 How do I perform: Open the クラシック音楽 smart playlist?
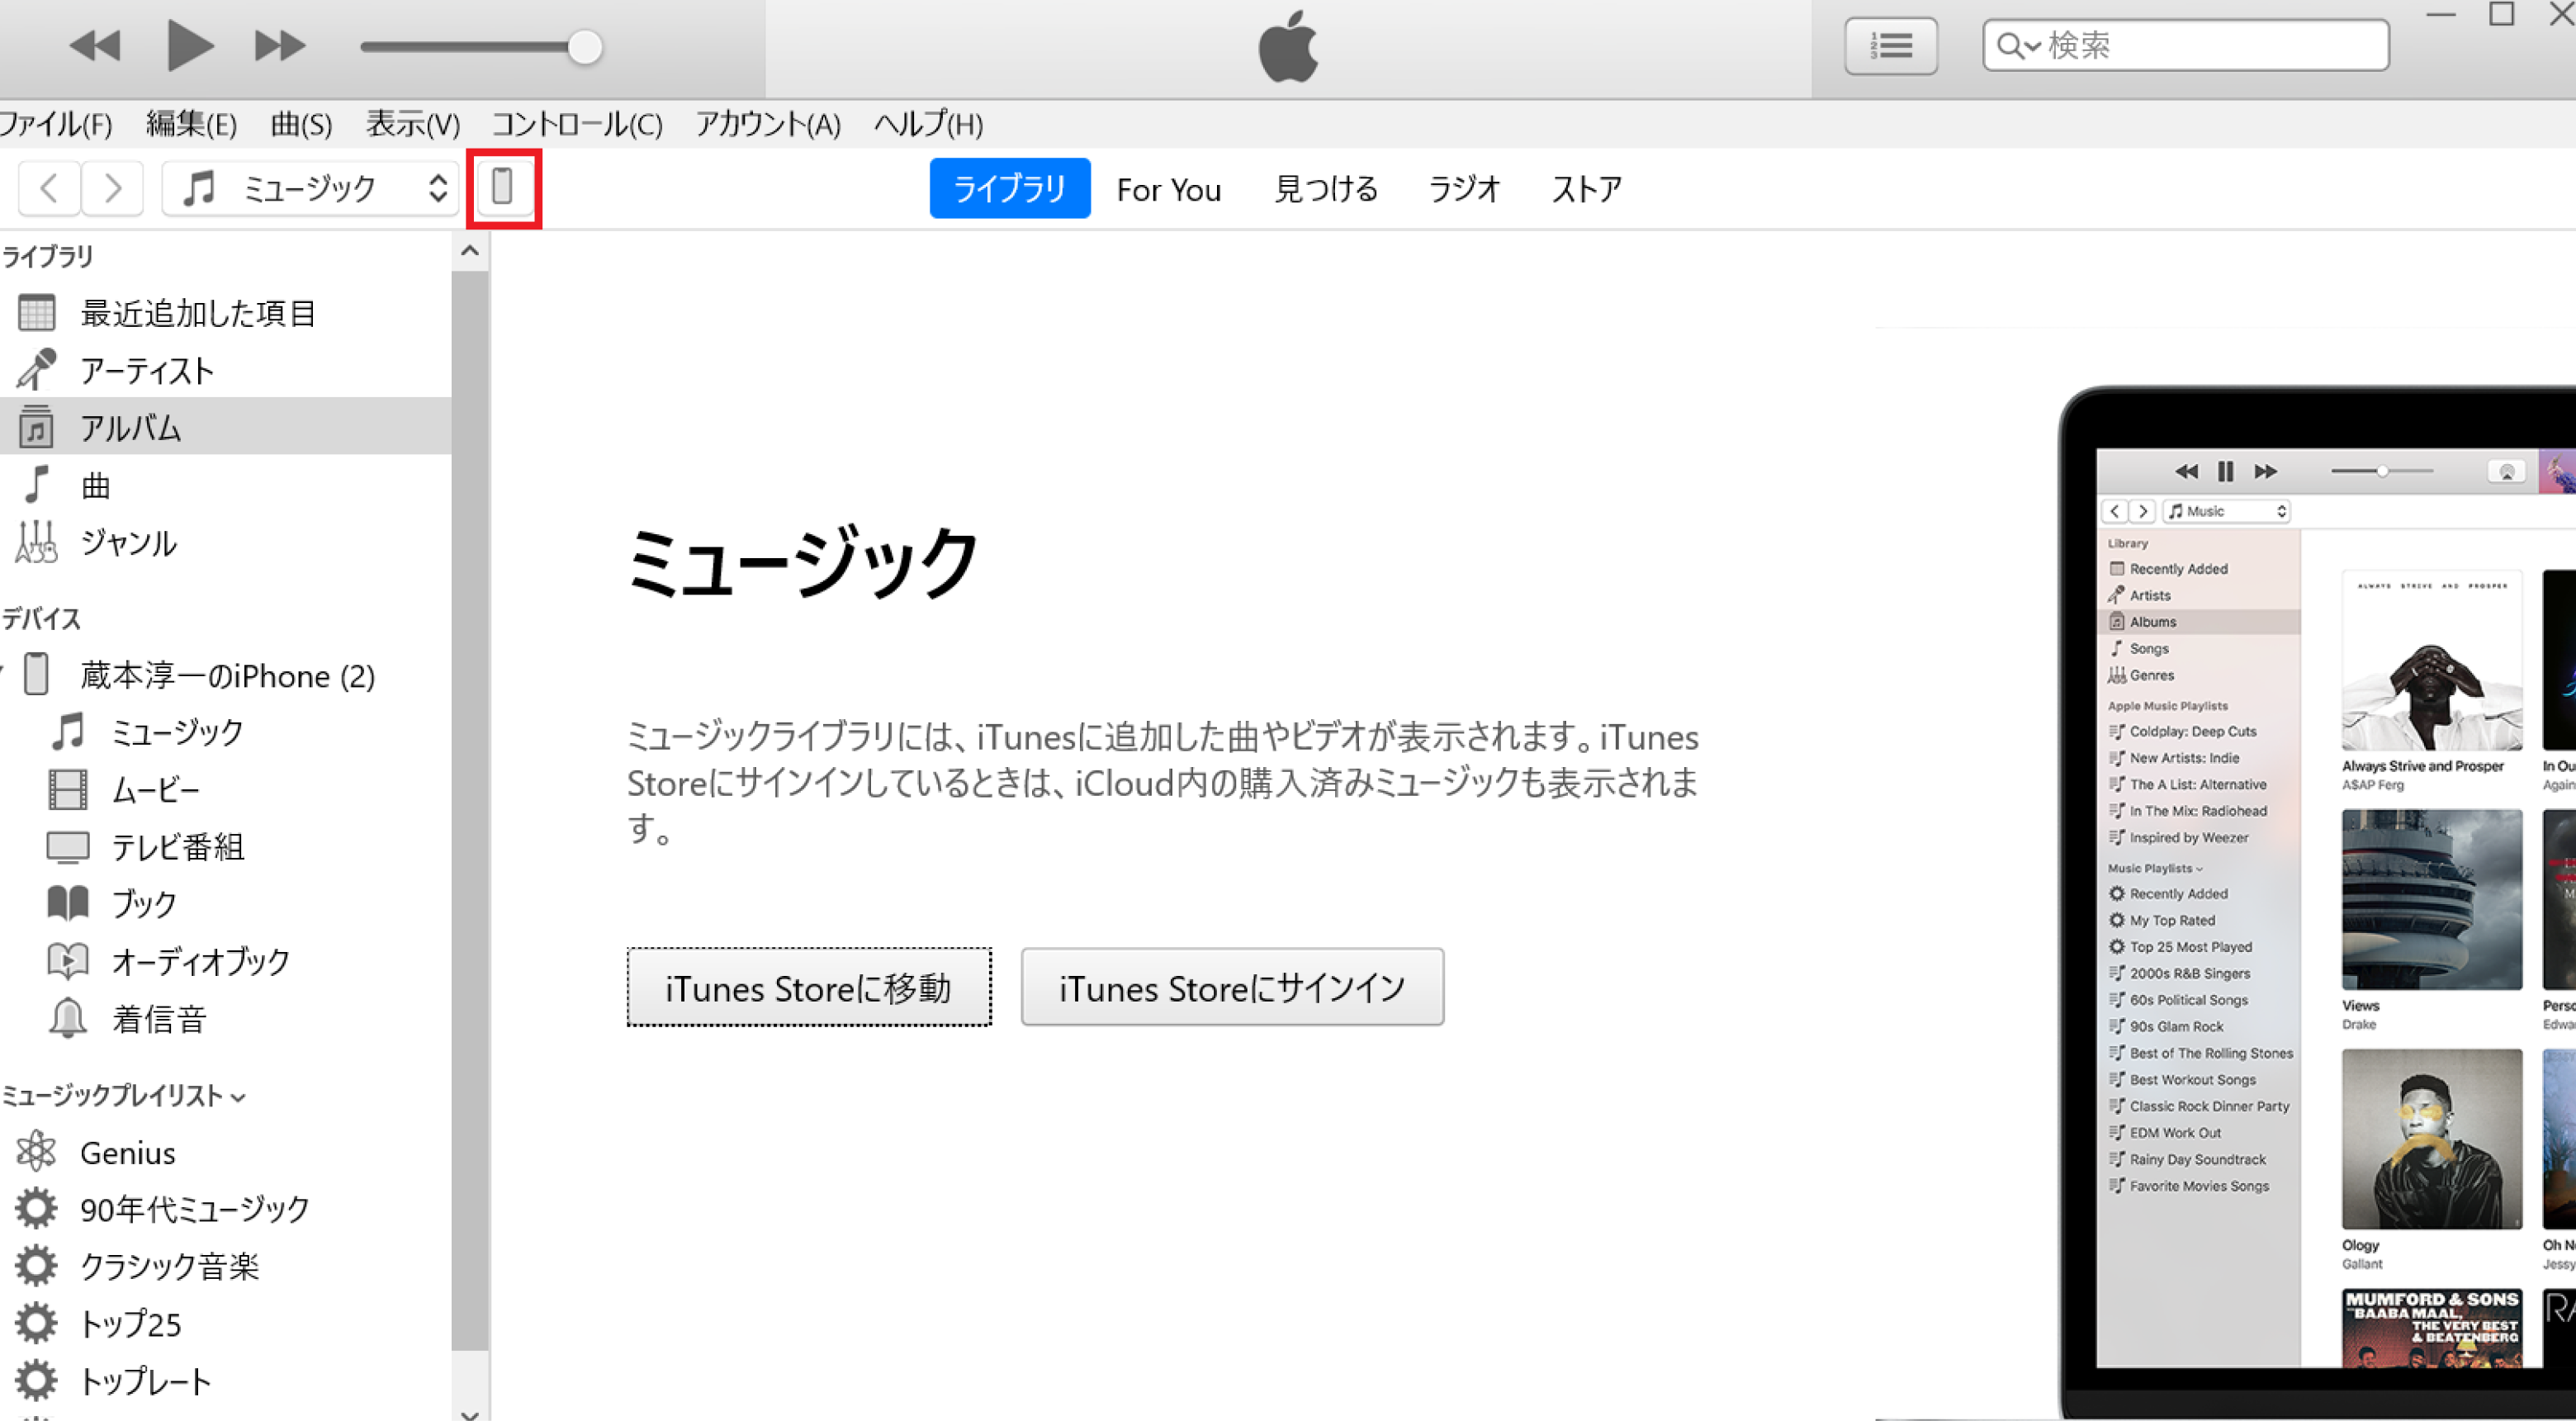225,1267
